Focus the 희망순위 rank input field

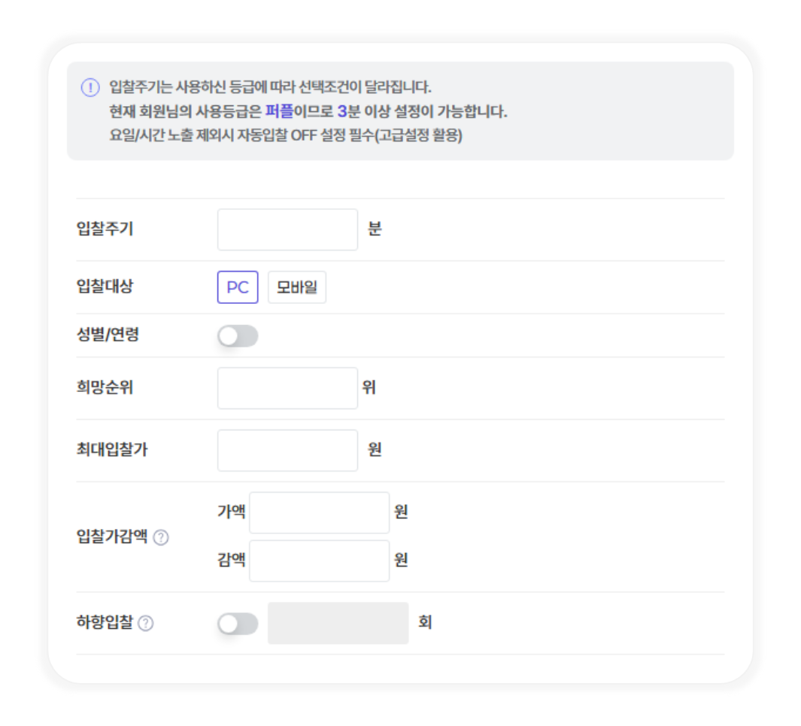287,387
